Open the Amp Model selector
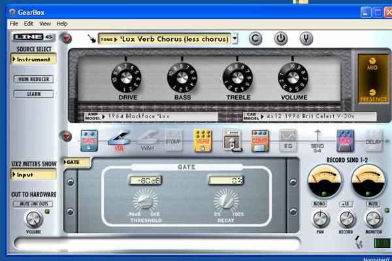The height and width of the screenshot is (261, 392). point(152,116)
